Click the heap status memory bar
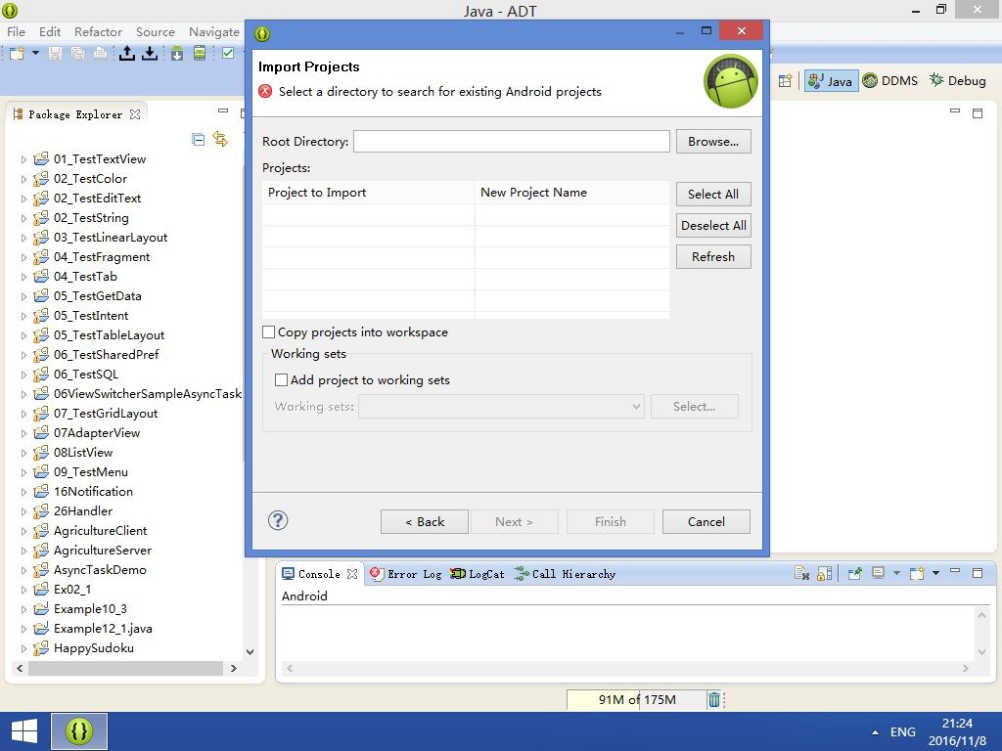Viewport: 1002px width, 751px height. click(636, 700)
